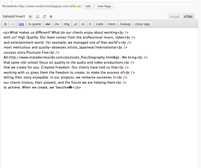Viewport: 201px width, 168px height.
Task: Click the line 'to achieve. When we create'
Action: click(x=42, y=87)
